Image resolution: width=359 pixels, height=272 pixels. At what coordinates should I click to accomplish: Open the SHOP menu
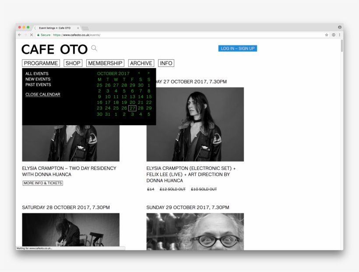(x=73, y=63)
